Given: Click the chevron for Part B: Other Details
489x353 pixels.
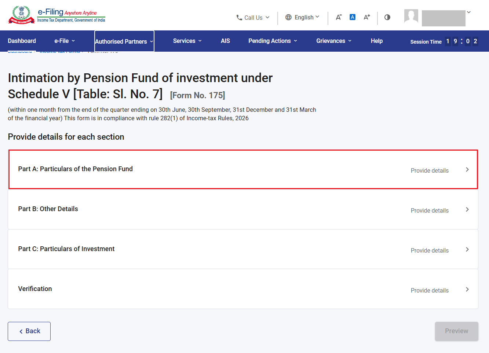Looking at the screenshot, I should point(467,210).
